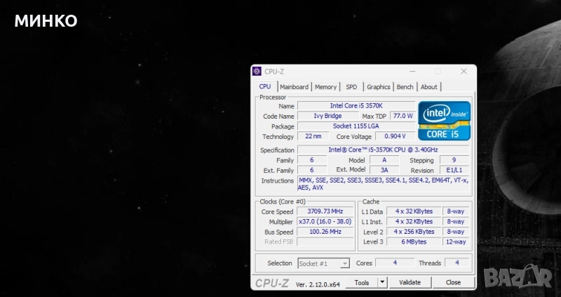
Task: Click the Core Speed value field
Action: pos(325,211)
